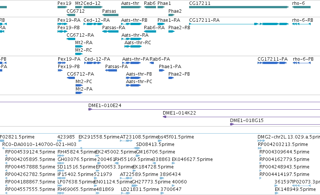Open the DME1-018G15 BAC clone
The width and height of the screenshot is (320, 195).
tap(275, 124)
